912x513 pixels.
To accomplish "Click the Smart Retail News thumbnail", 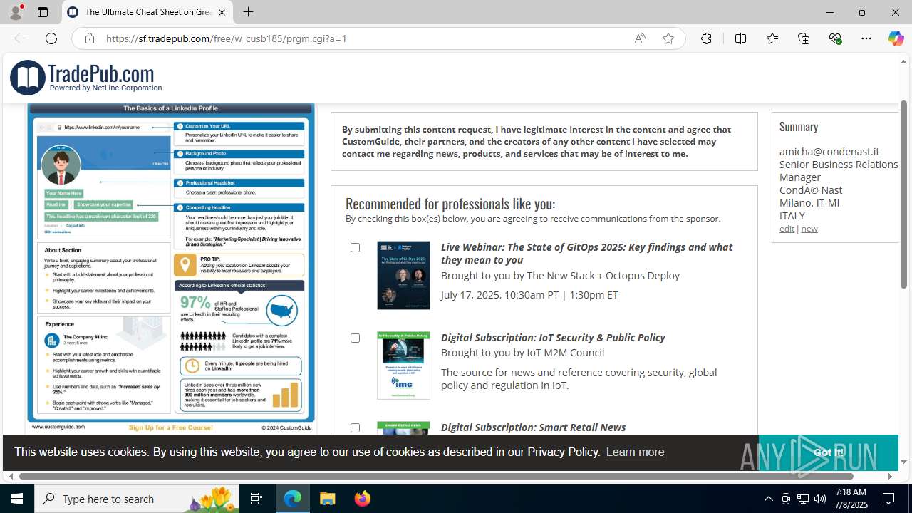I will tap(403, 428).
